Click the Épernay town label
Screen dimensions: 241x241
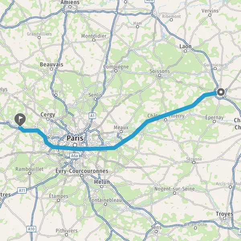tap(214, 117)
